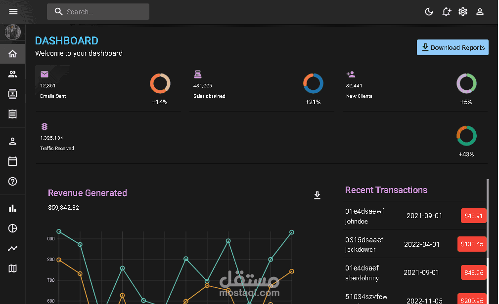This screenshot has height=304, width=499.
Task: Click the search magnifier icon
Action: (58, 12)
